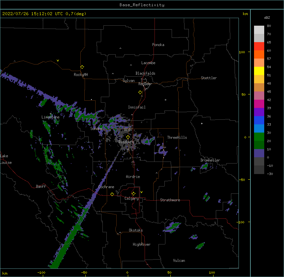284x277 pixels.
Task: Click the Blackfalds city label
Action: pos(145,73)
